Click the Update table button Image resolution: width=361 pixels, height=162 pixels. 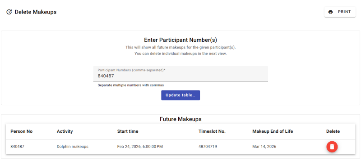(x=180, y=95)
